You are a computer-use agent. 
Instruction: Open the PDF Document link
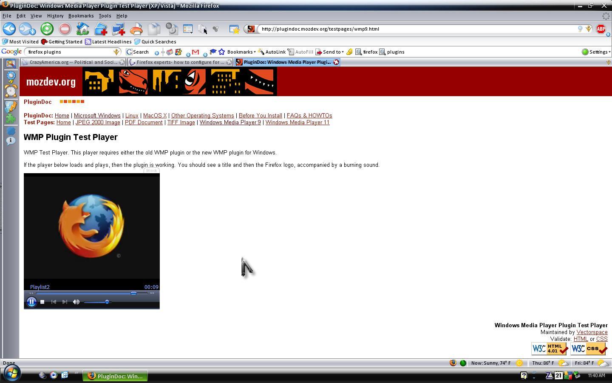tap(144, 122)
